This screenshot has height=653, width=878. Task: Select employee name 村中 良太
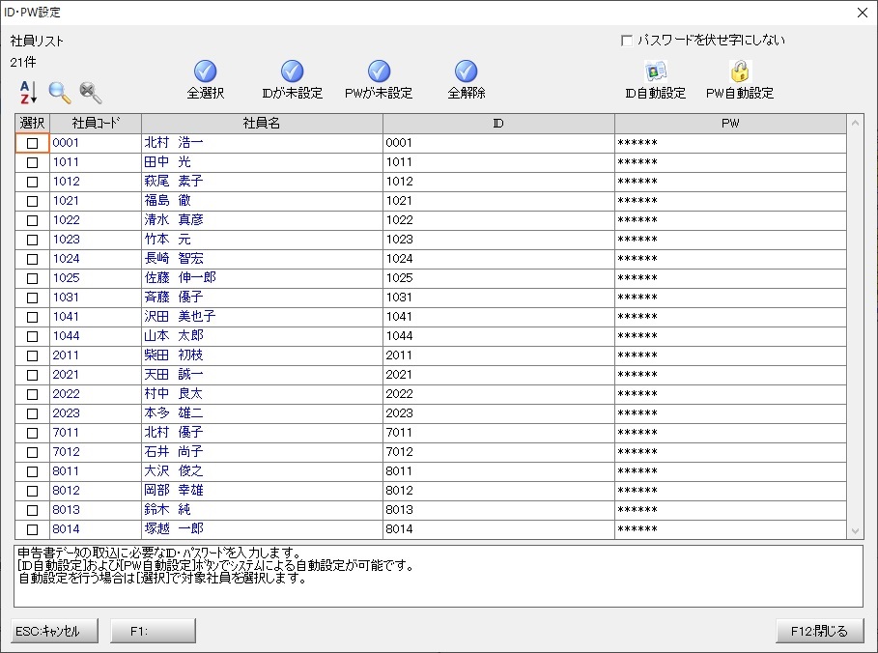pos(262,394)
